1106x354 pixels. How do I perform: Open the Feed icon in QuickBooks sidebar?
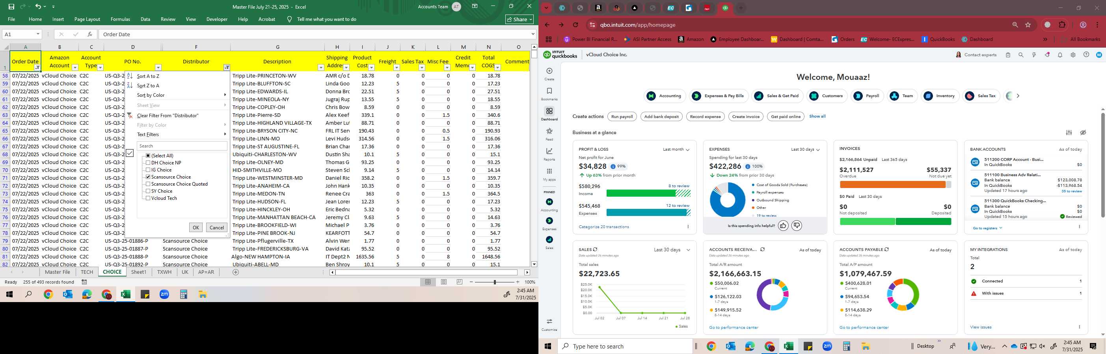(549, 131)
